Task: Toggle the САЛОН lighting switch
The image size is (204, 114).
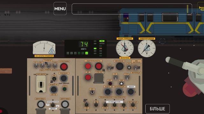Action: [105, 105]
